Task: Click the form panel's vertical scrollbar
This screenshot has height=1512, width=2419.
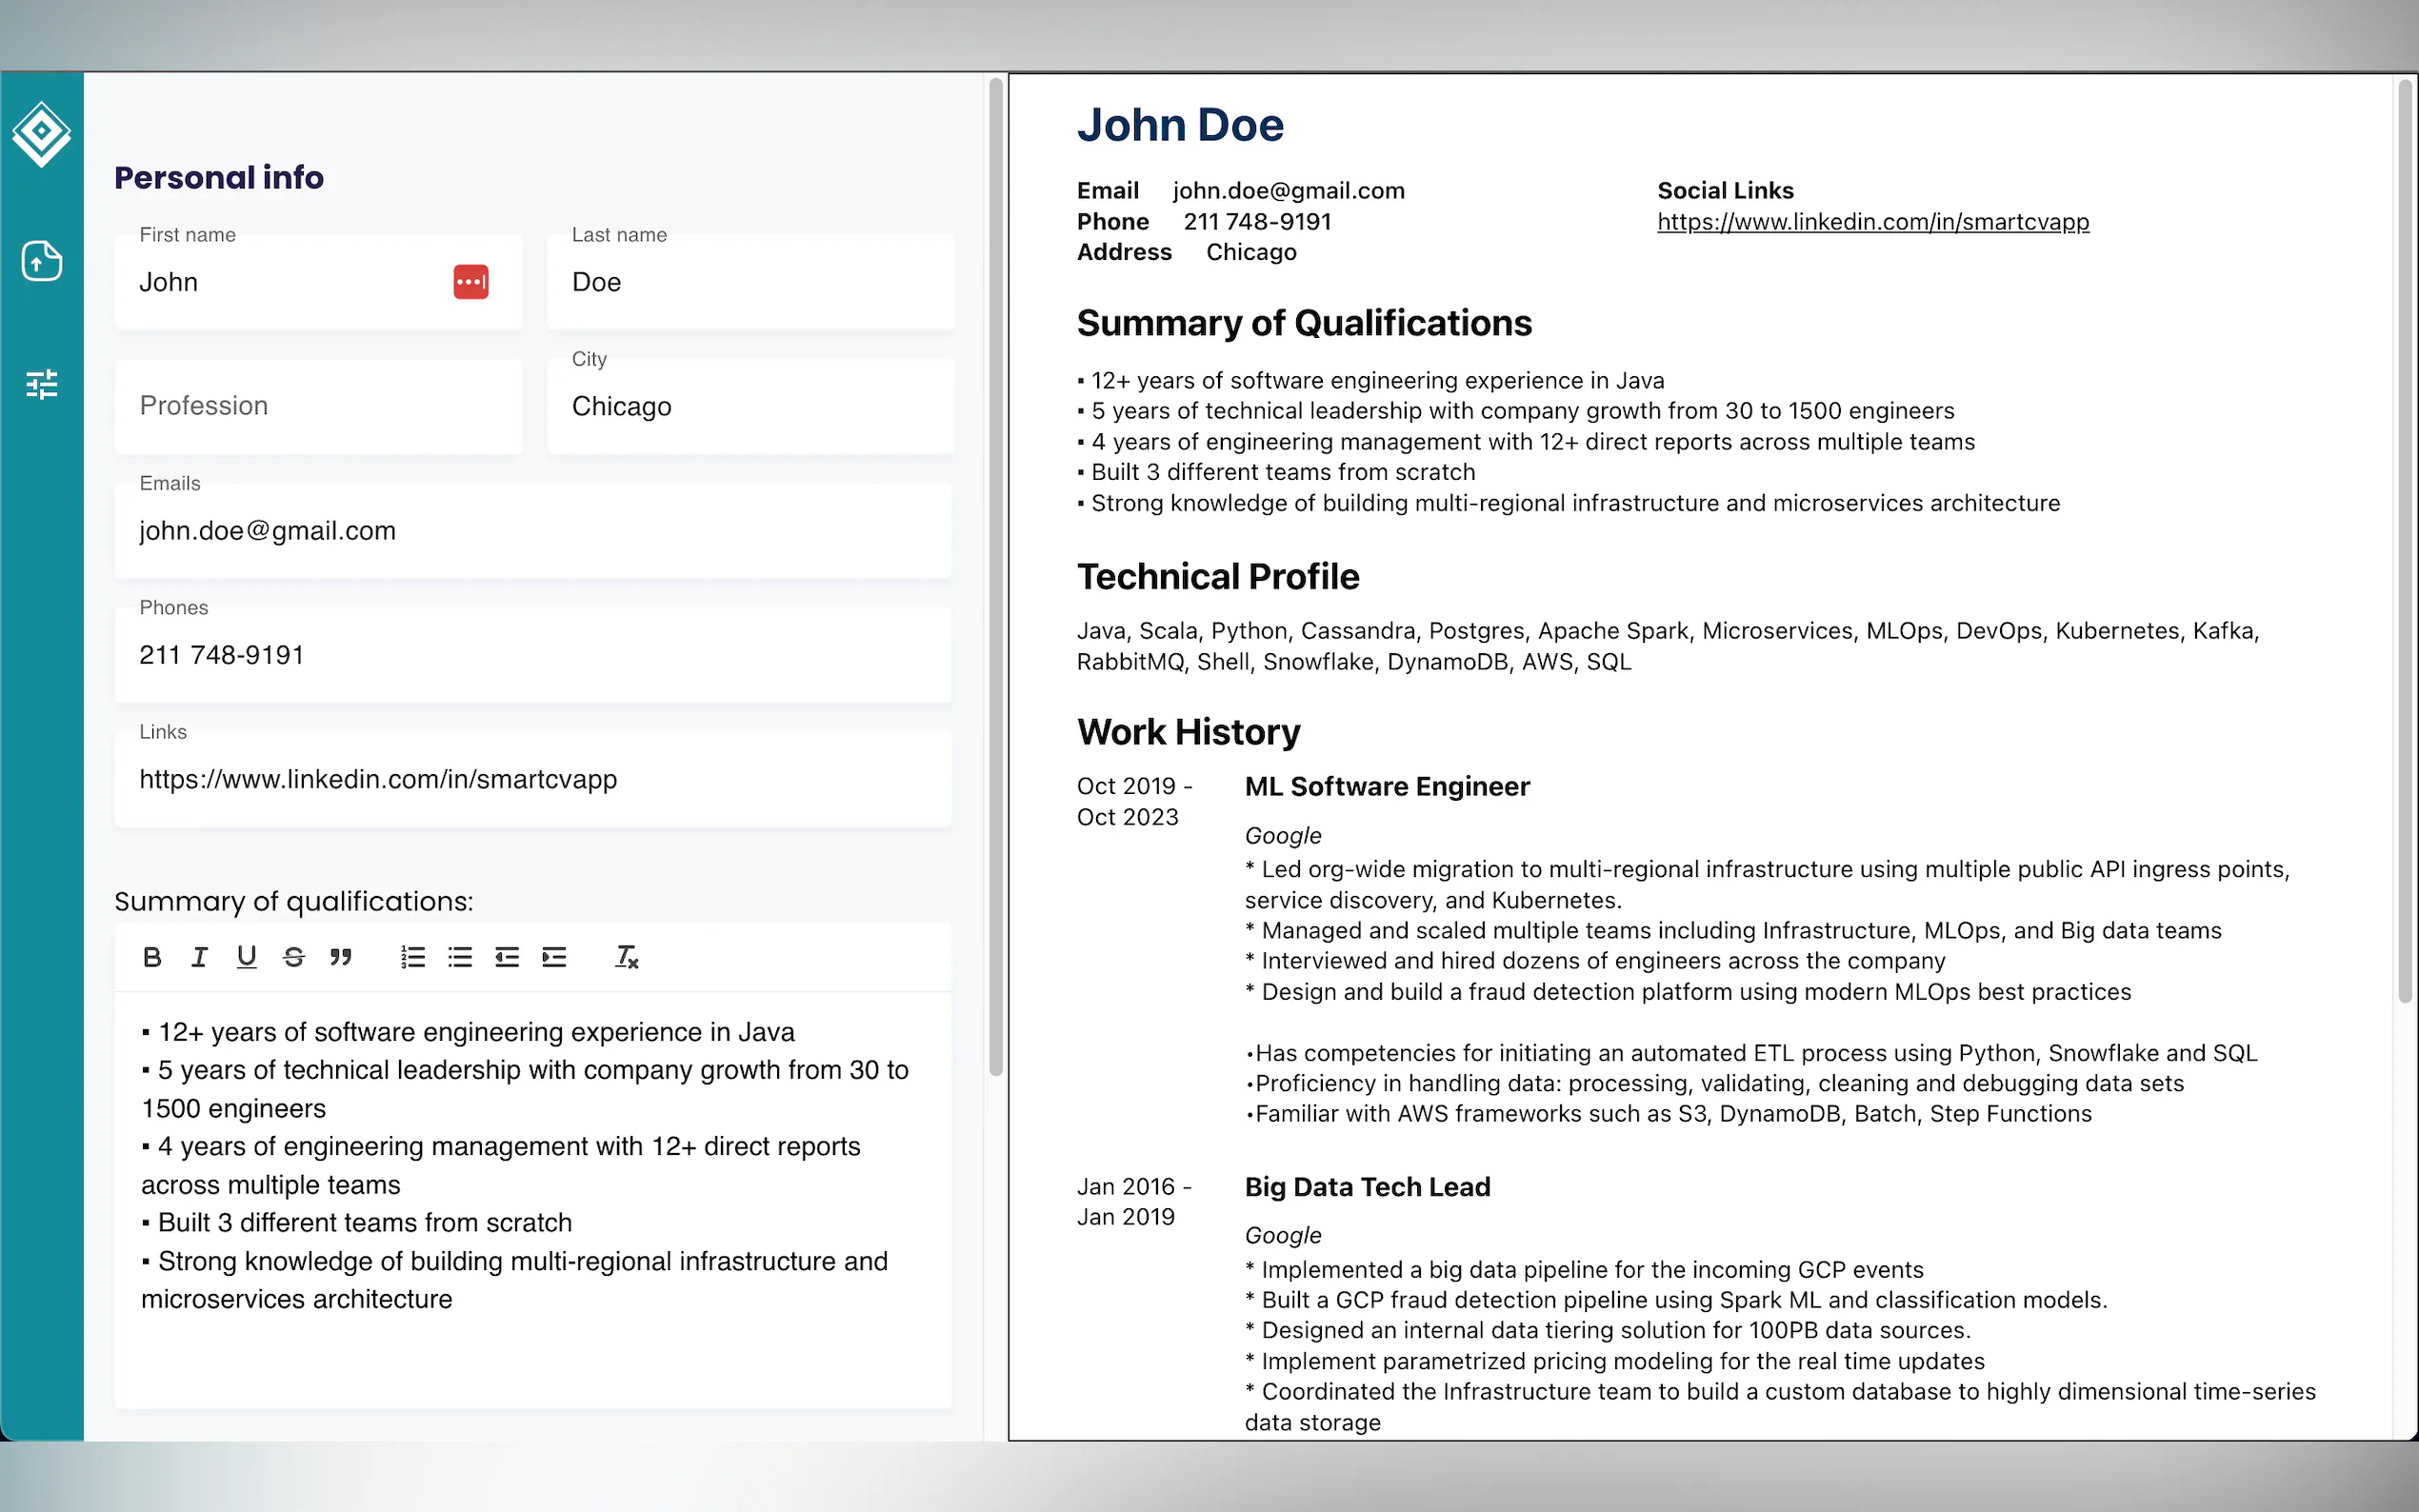Action: 995,576
